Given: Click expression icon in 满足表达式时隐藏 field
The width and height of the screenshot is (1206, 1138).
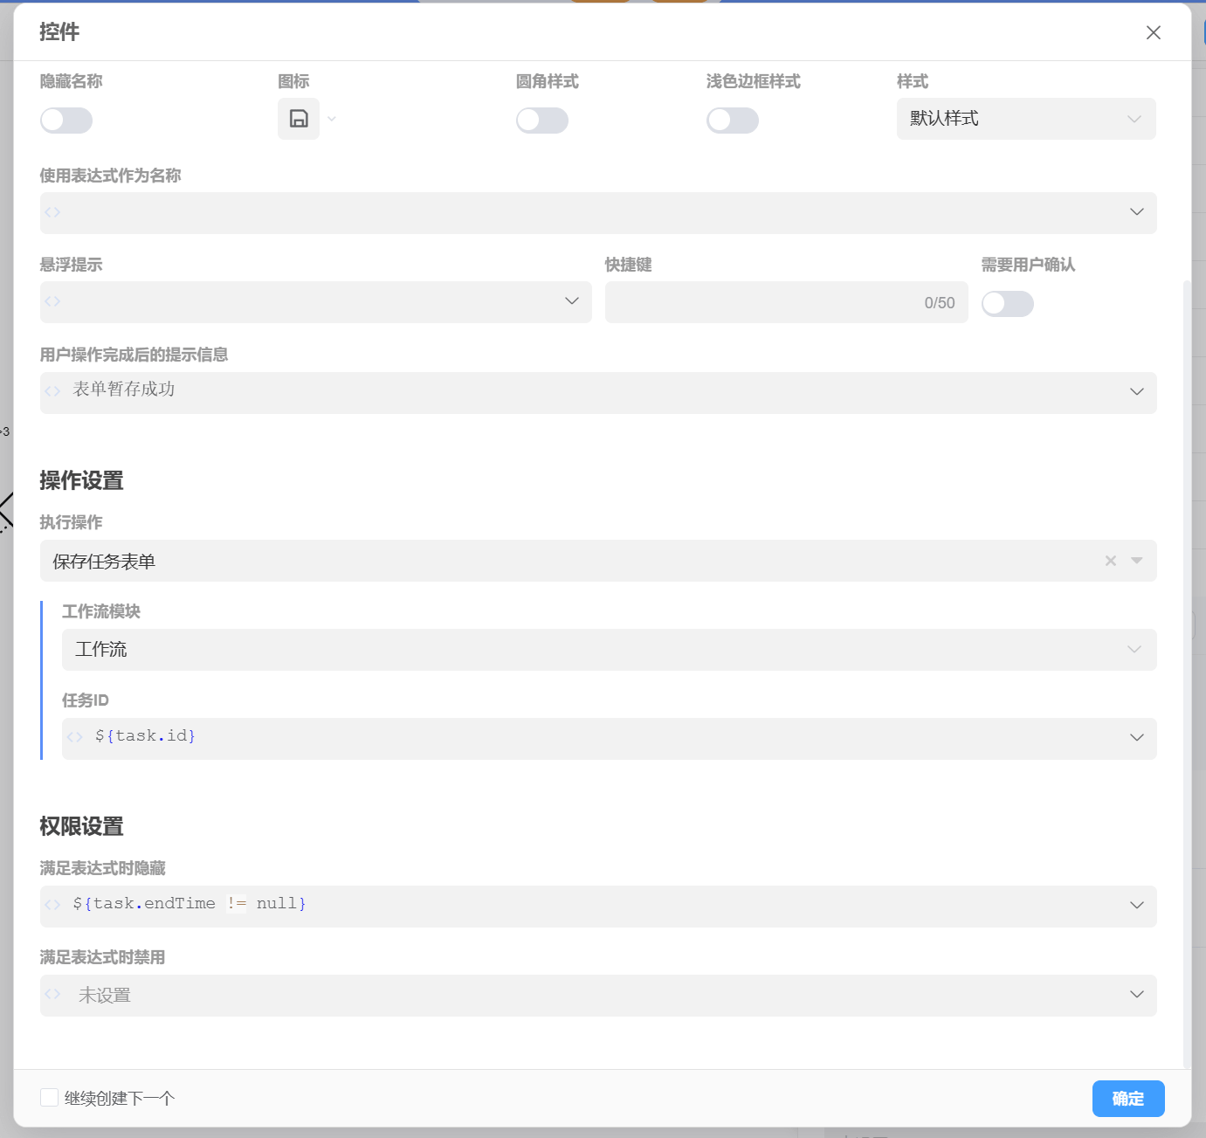Looking at the screenshot, I should point(53,905).
